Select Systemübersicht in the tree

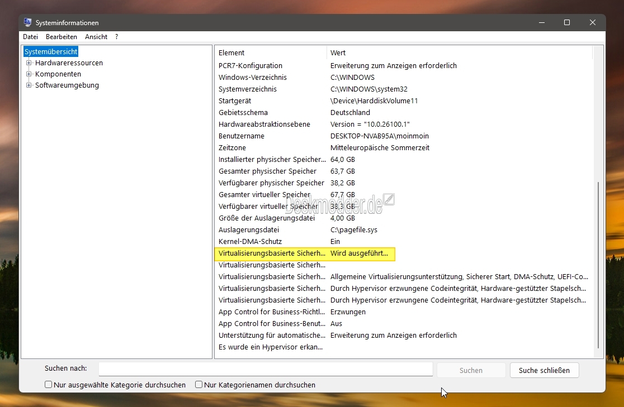click(51, 52)
